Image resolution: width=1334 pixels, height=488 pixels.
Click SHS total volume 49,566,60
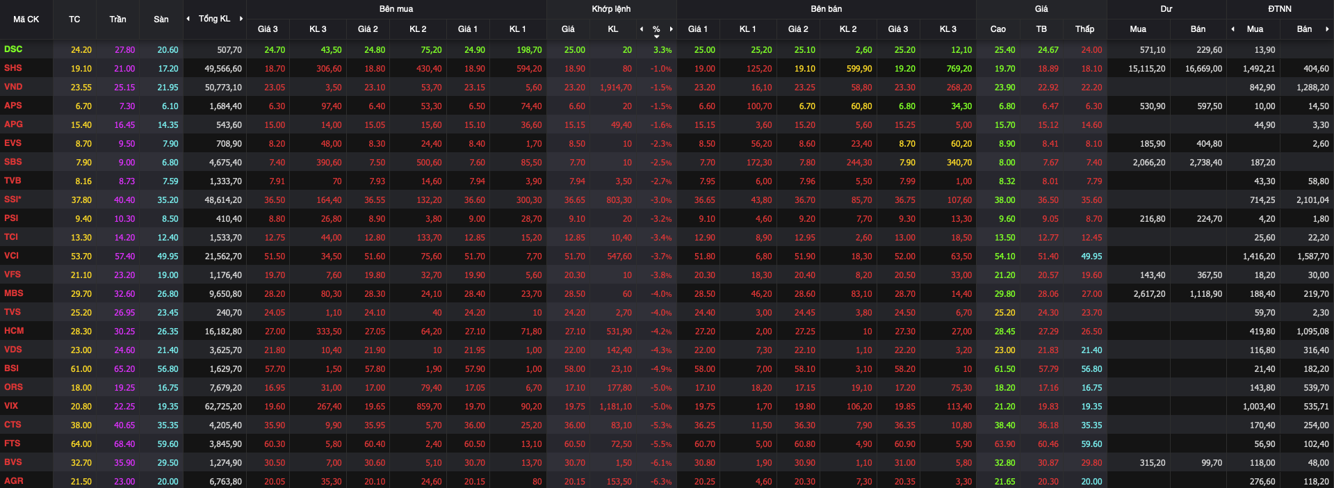click(223, 69)
